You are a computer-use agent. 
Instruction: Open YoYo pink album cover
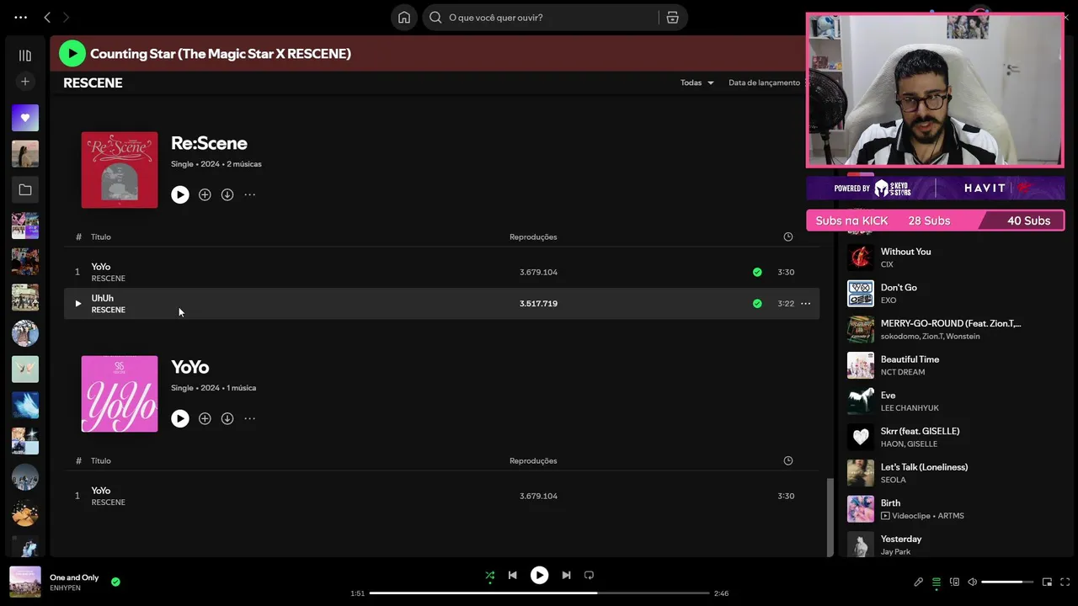120,394
